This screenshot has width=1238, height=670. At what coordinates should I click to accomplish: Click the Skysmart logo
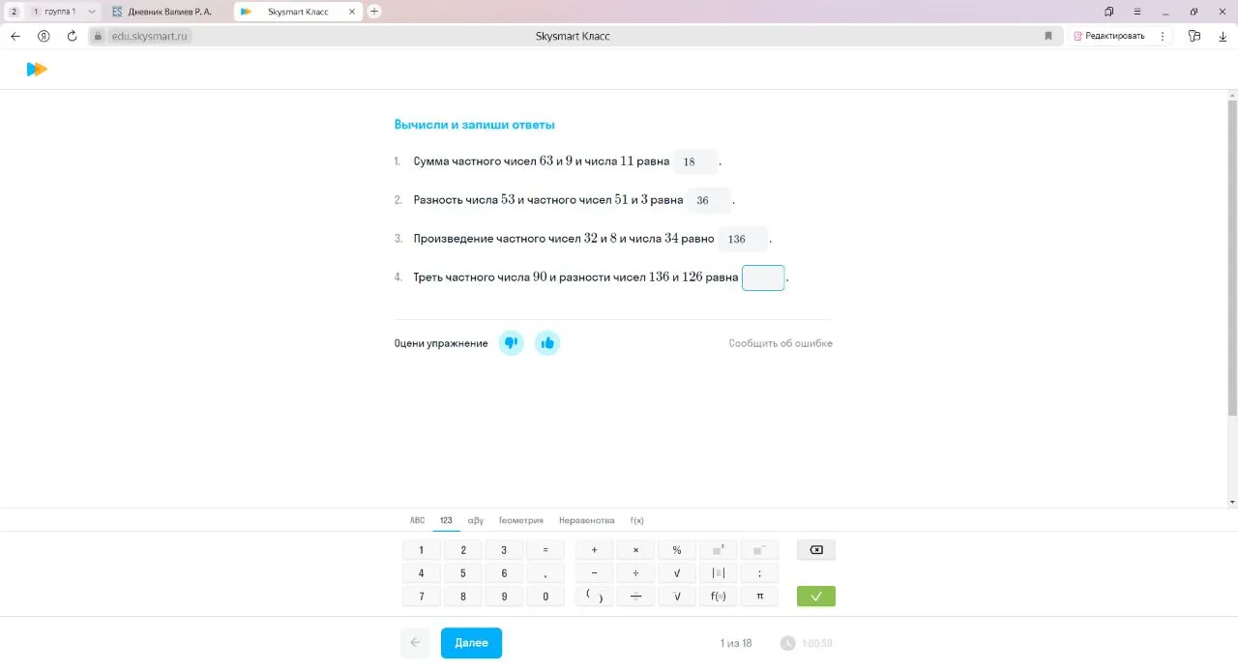point(36,69)
